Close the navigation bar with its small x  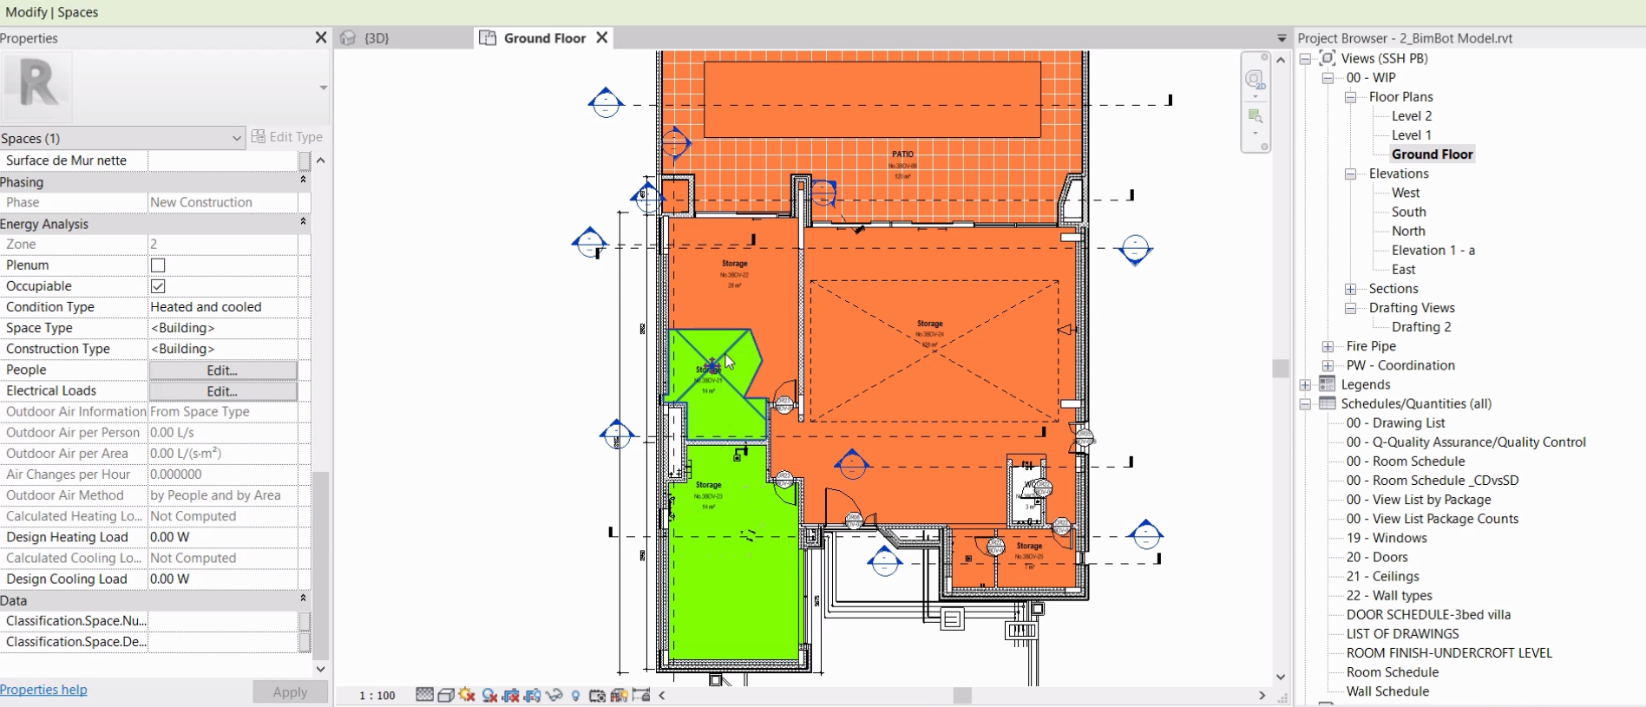[1265, 56]
